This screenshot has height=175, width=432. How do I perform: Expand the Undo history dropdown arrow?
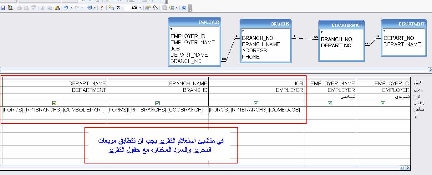71,8
